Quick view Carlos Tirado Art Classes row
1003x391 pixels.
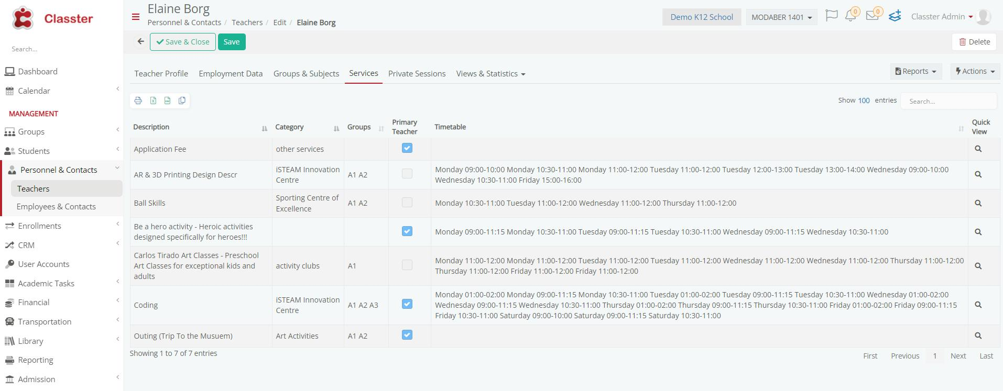point(978,266)
